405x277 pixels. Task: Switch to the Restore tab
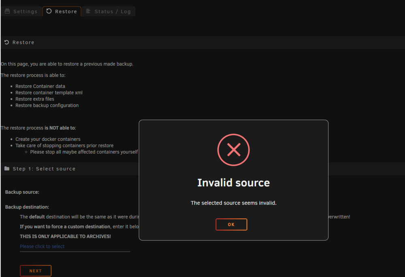point(62,11)
